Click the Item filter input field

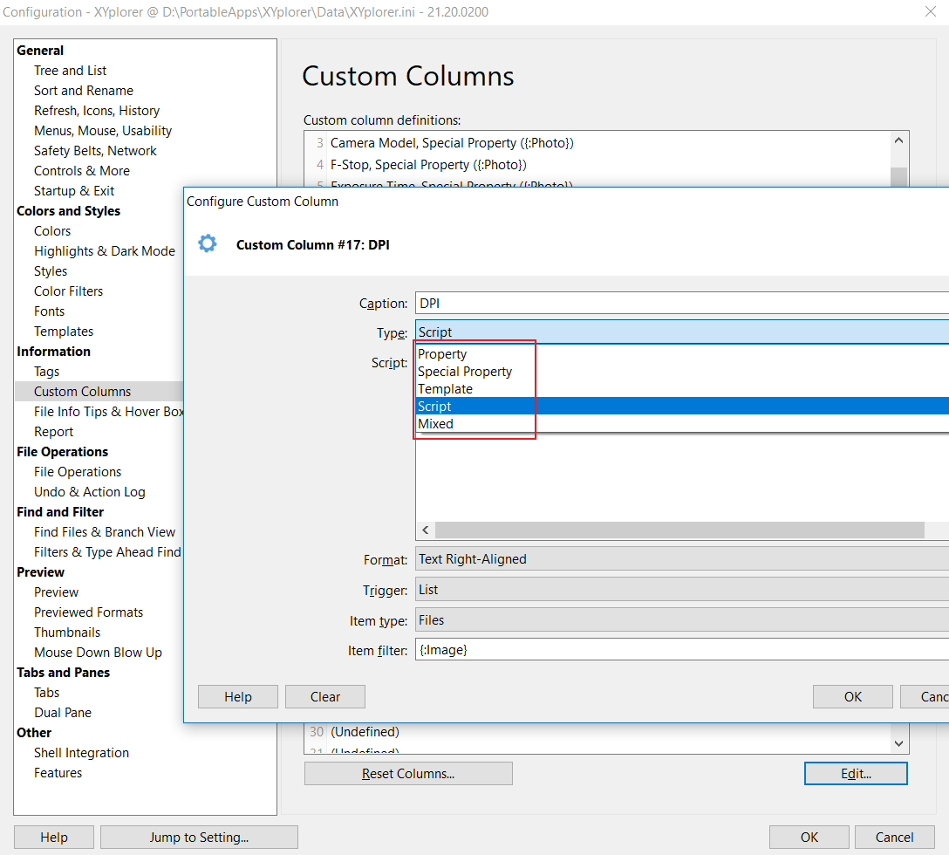tap(680, 650)
